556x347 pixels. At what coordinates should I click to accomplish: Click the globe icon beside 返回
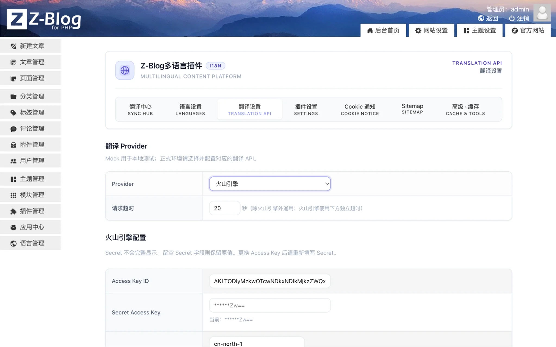(x=481, y=18)
